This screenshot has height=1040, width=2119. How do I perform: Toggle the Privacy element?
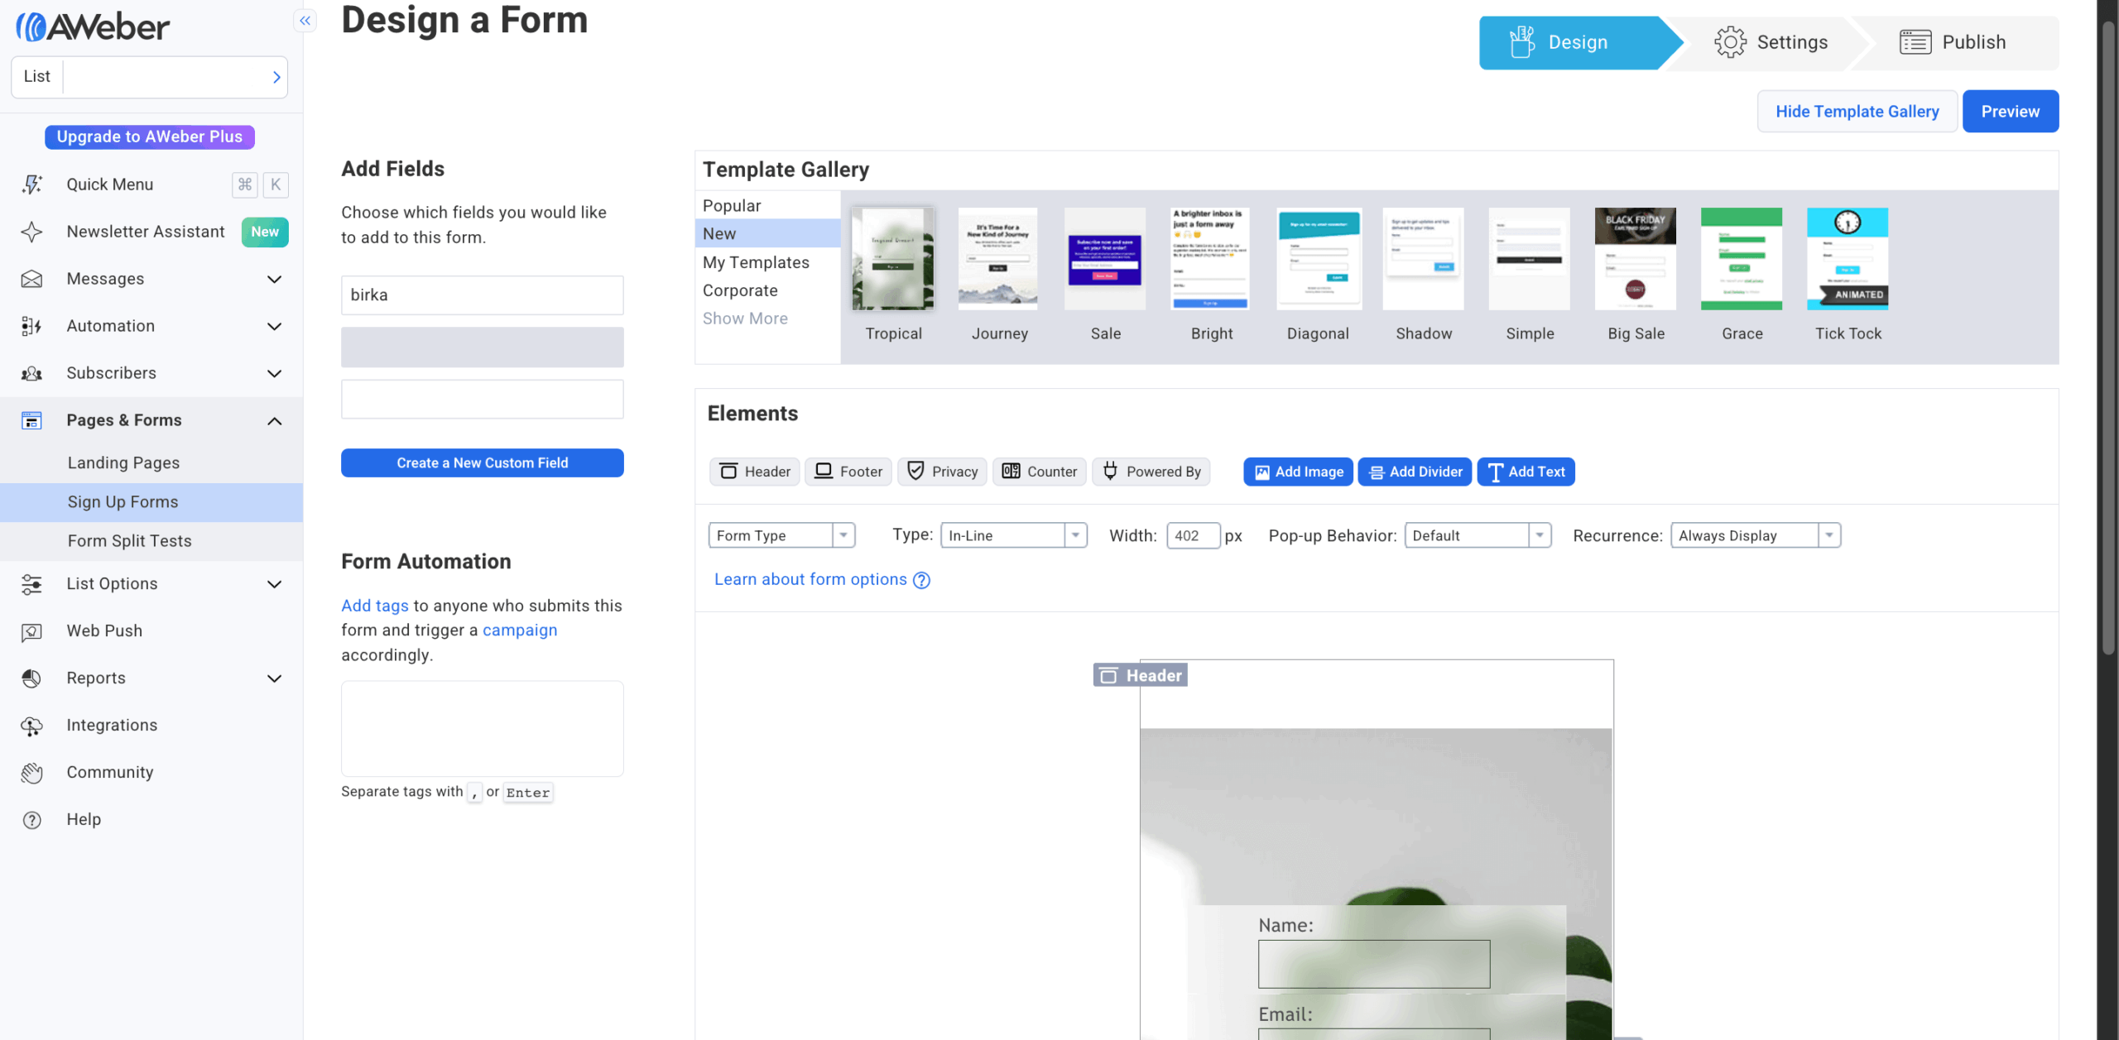(x=943, y=472)
